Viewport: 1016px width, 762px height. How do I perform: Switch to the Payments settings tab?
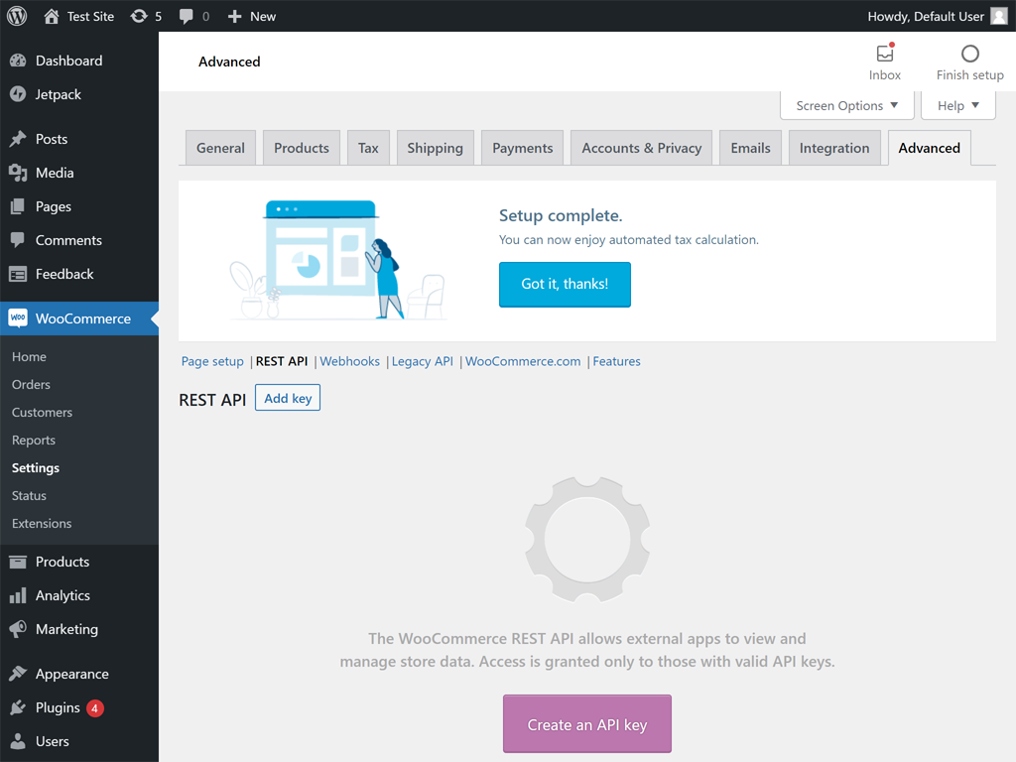[522, 148]
